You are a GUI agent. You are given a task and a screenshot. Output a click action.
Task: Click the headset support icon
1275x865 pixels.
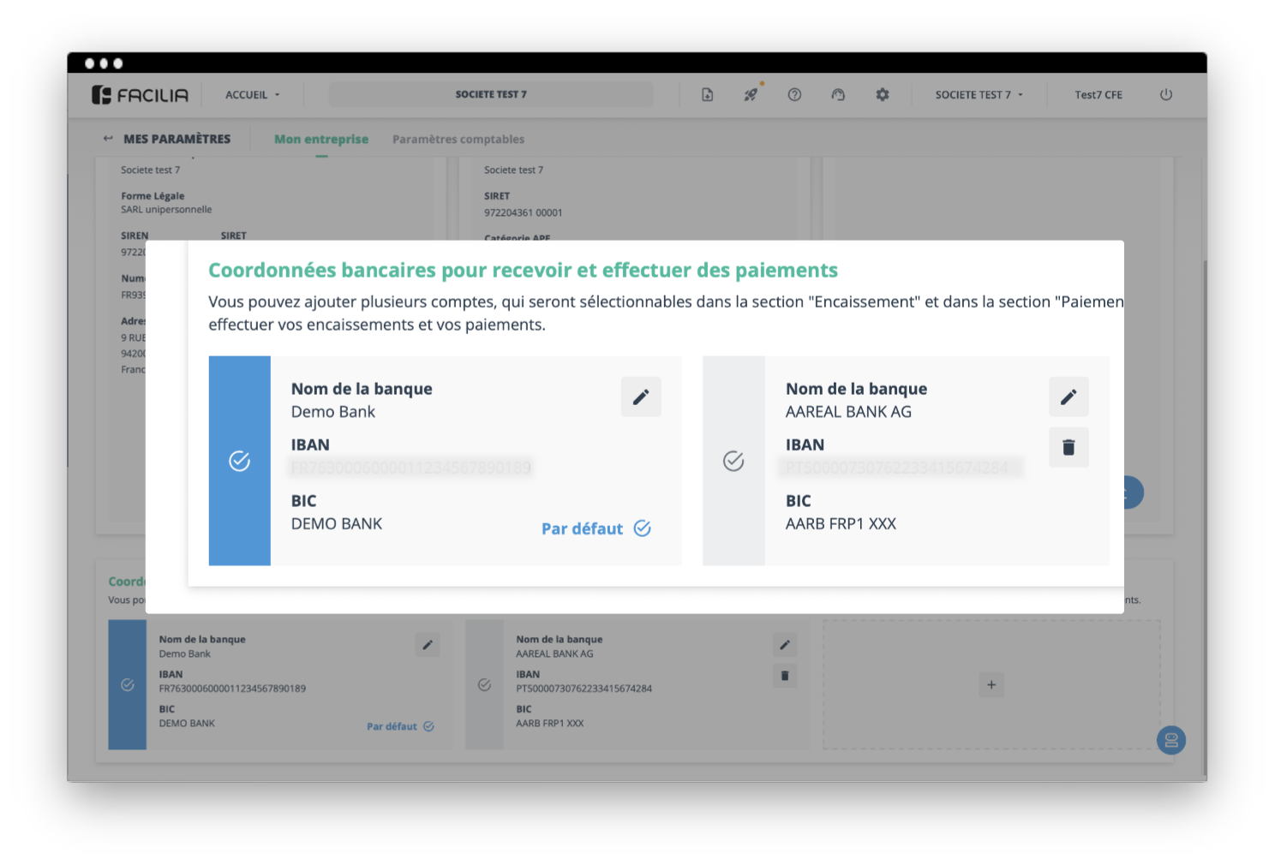click(838, 95)
